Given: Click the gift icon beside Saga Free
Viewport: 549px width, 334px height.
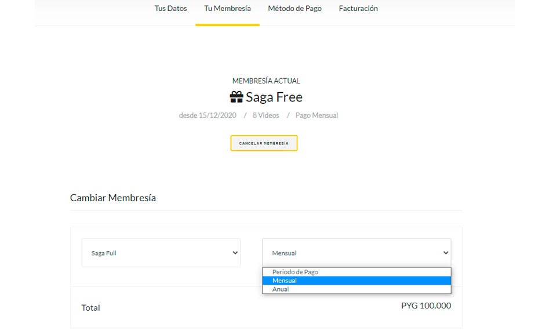Looking at the screenshot, I should 237,97.
